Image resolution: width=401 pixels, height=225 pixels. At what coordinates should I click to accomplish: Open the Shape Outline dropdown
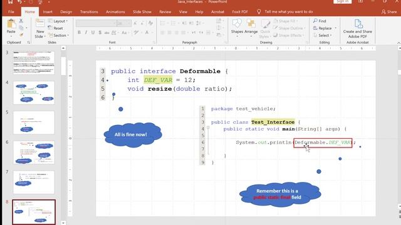(289, 28)
